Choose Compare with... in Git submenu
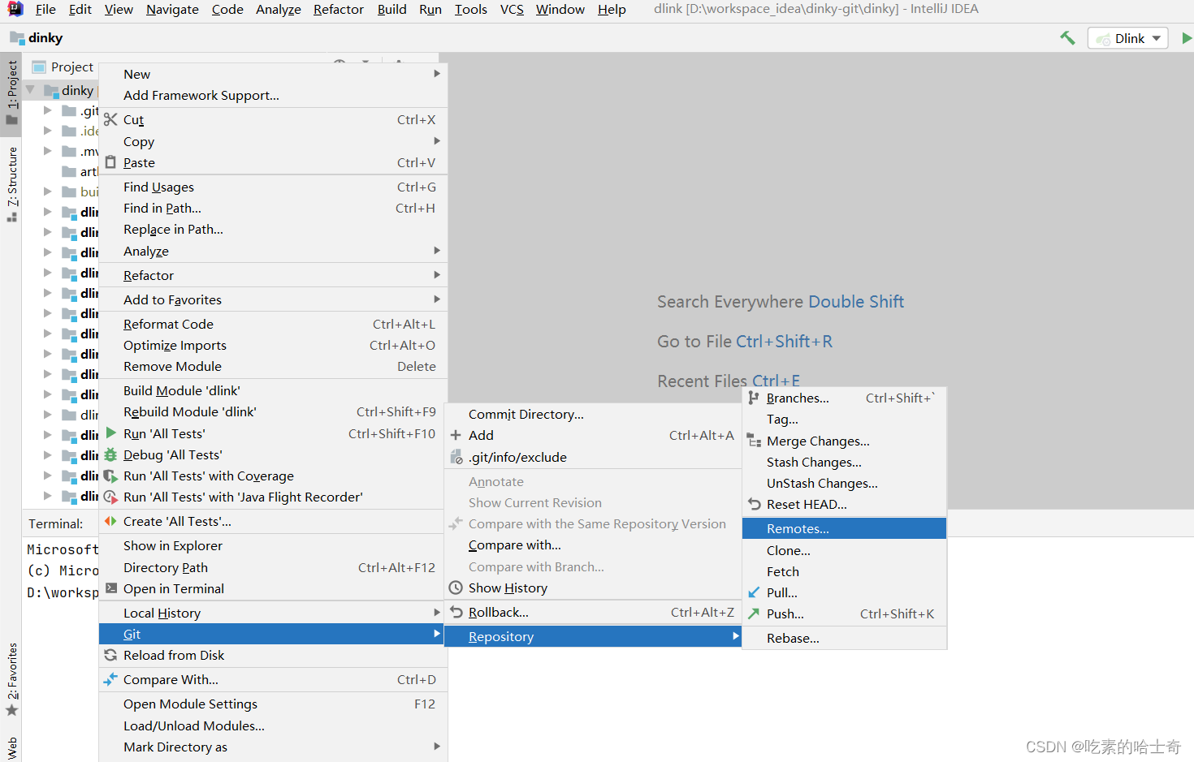 592,545
